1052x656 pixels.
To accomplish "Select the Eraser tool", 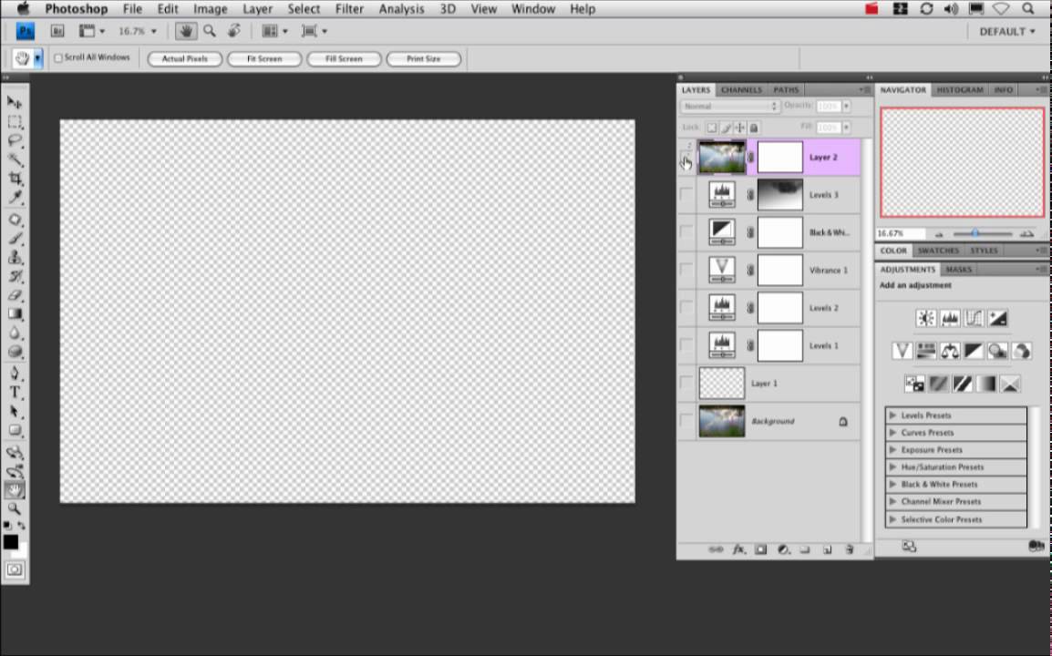I will click(x=14, y=295).
